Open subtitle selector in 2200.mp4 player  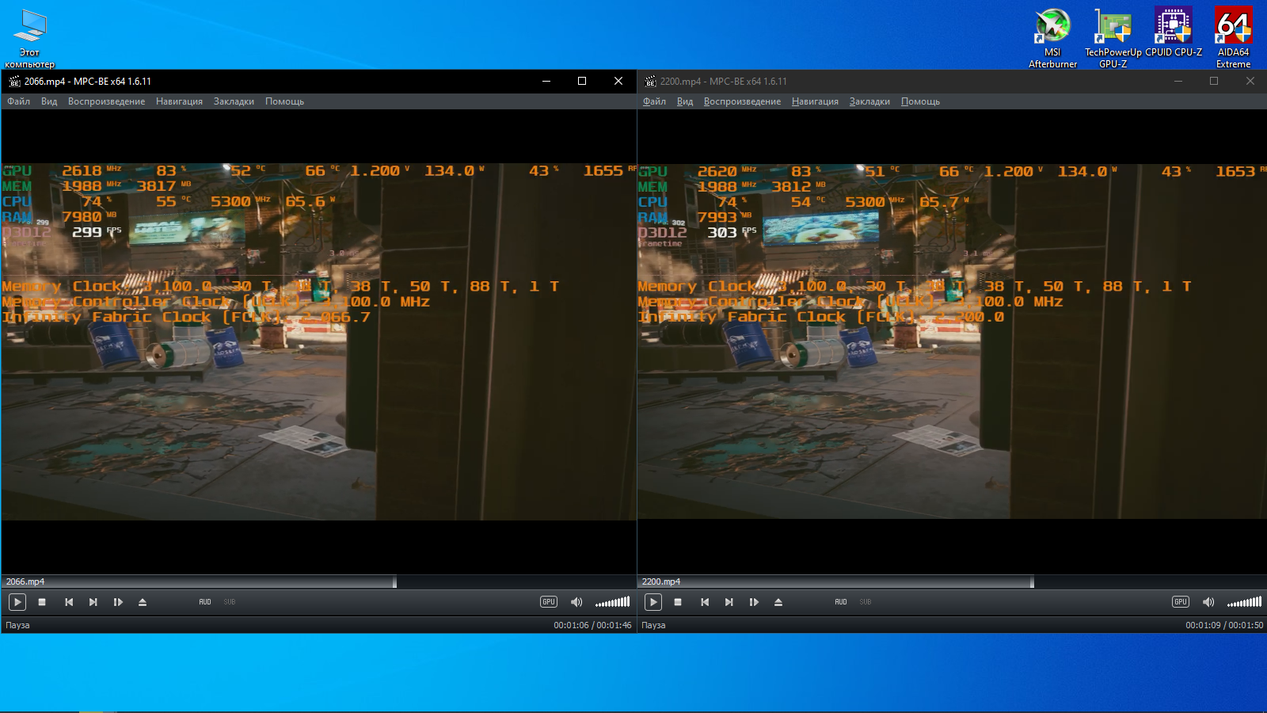click(866, 602)
